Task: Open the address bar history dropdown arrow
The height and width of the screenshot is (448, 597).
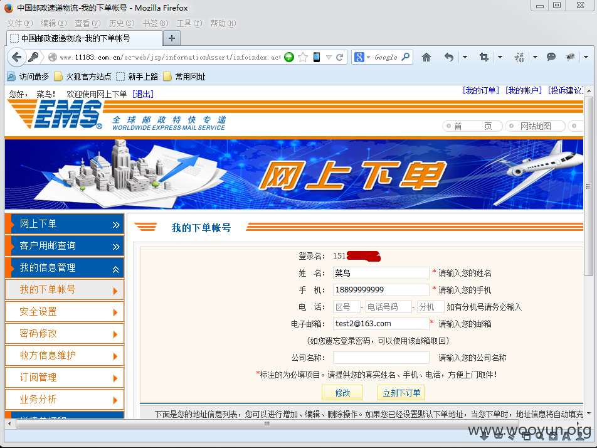Action: point(329,58)
